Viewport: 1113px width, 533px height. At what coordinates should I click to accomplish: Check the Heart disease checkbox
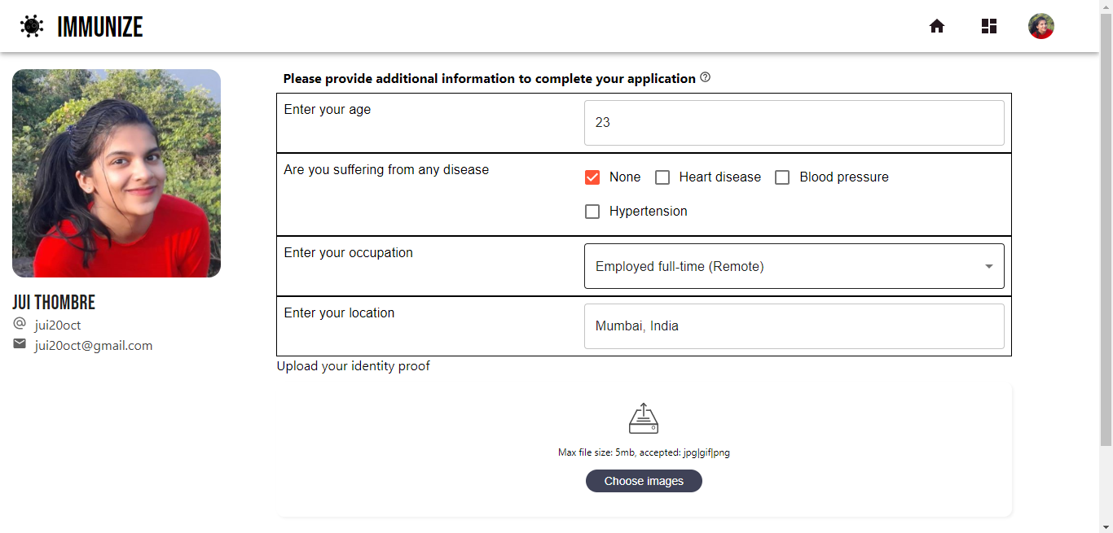662,177
